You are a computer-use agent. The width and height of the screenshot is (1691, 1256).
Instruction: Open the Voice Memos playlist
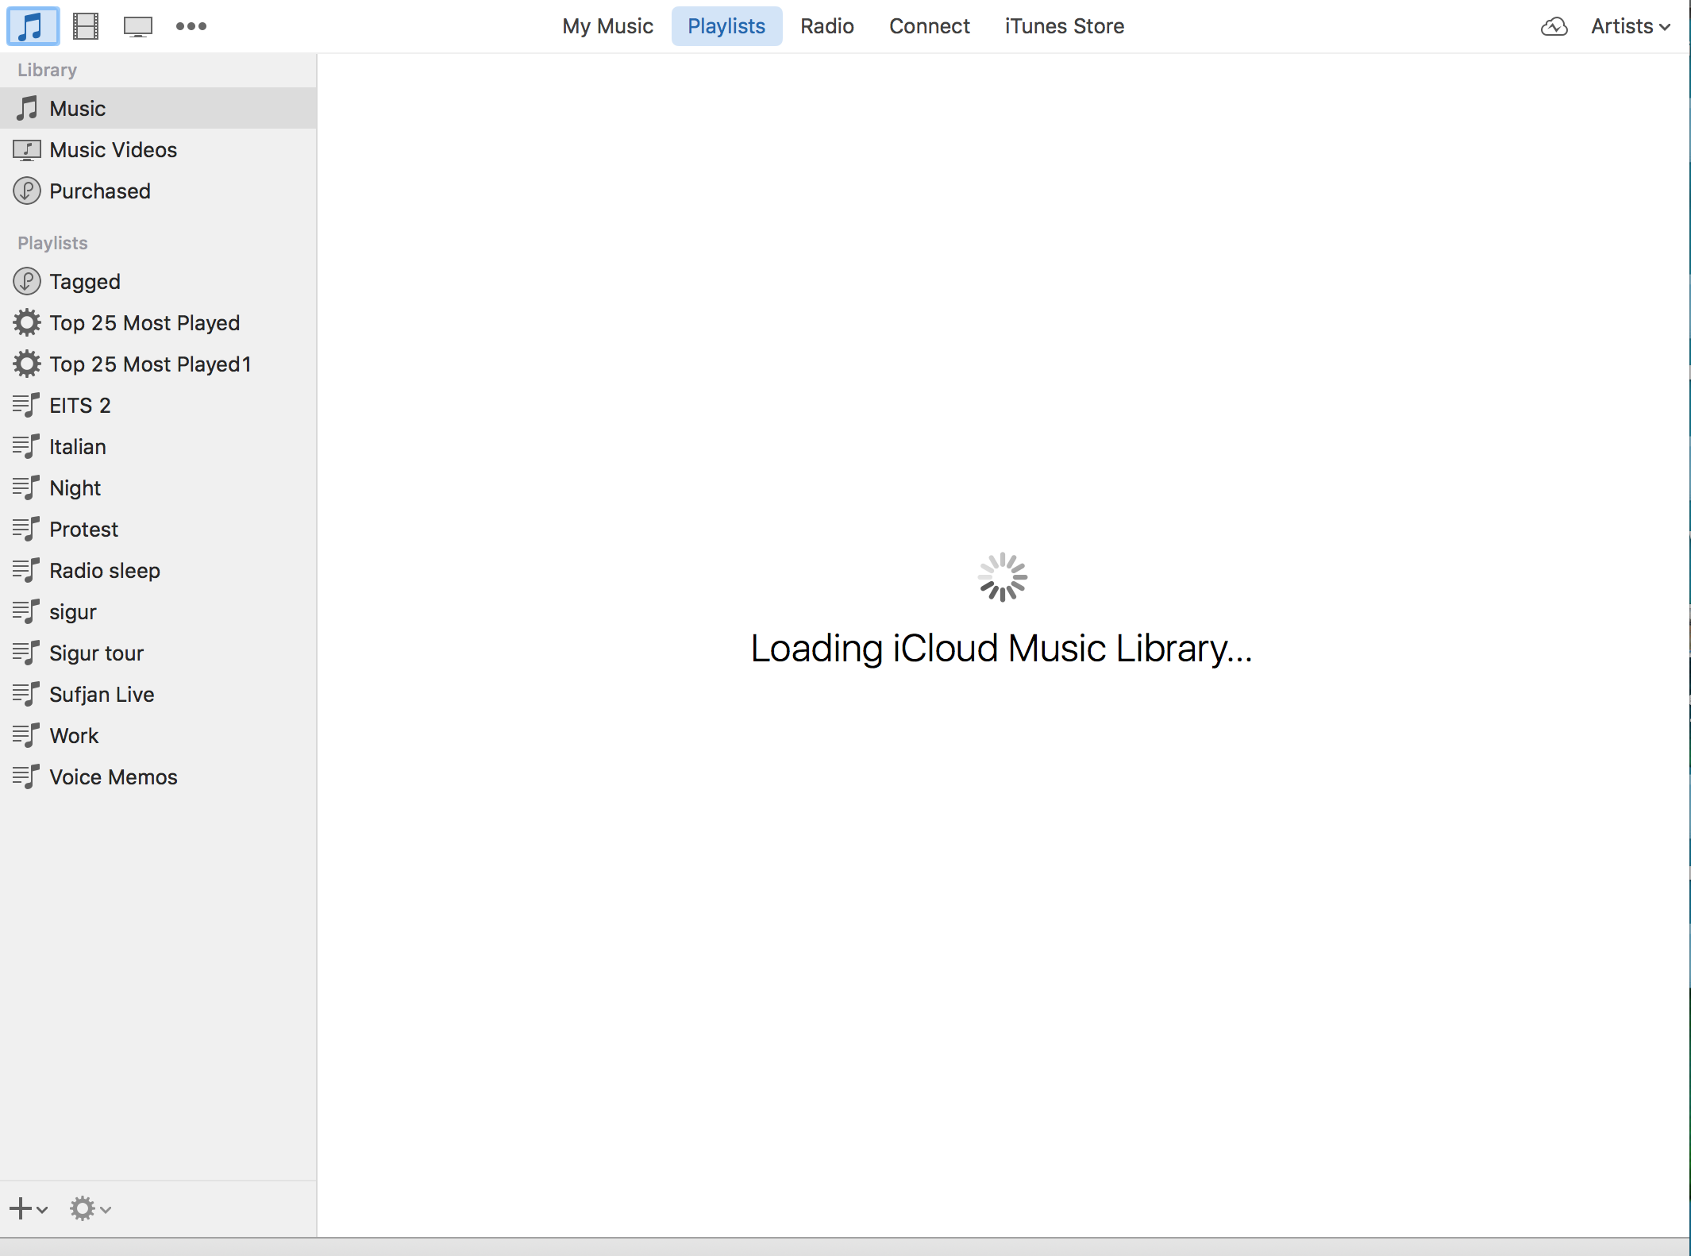click(x=158, y=776)
